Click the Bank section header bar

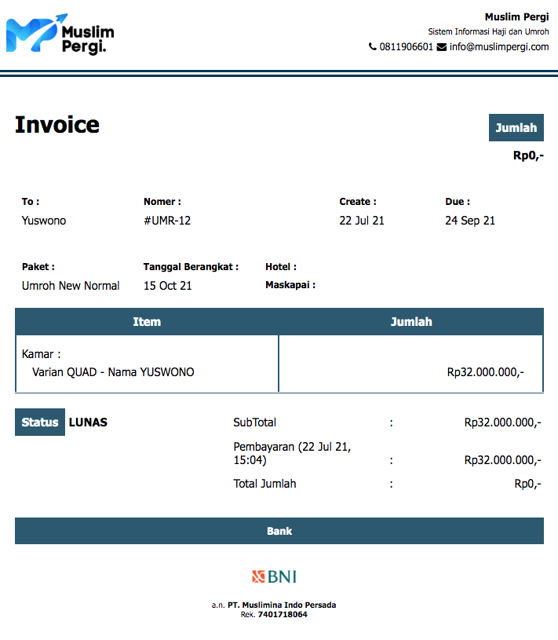point(279,531)
